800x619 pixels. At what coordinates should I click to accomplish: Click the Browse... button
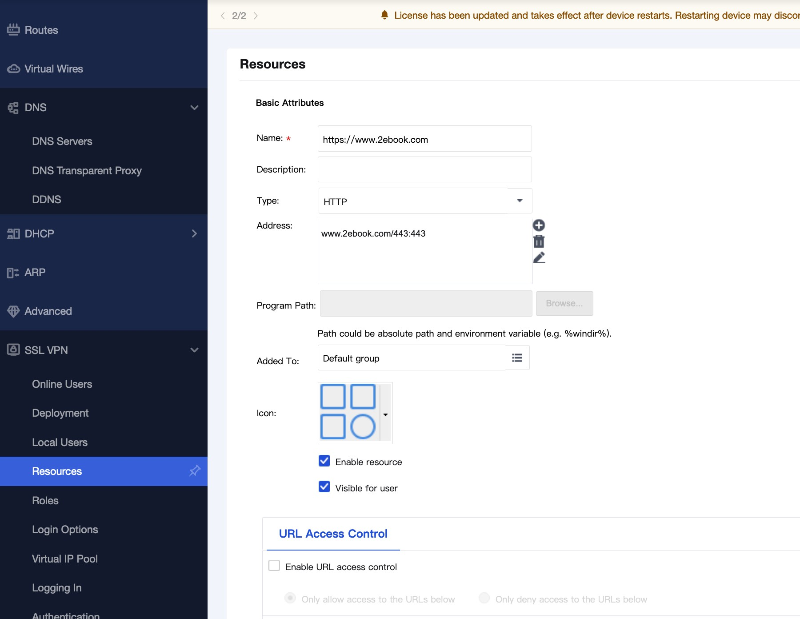click(x=564, y=304)
